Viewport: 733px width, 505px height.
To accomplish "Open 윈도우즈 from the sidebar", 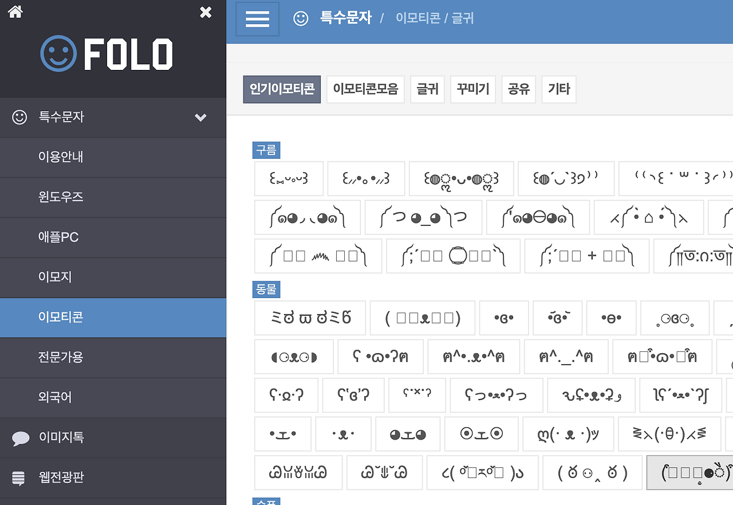I will [61, 197].
